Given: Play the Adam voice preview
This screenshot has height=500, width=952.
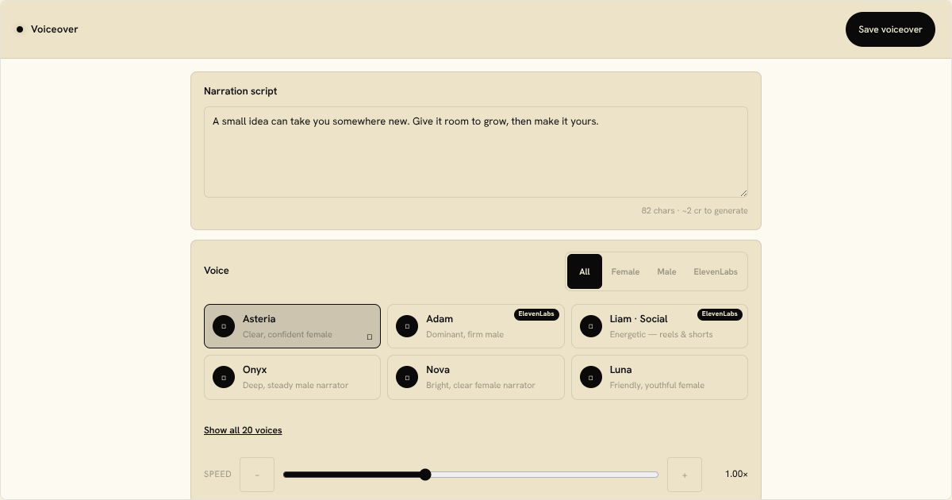Looking at the screenshot, I should [407, 326].
